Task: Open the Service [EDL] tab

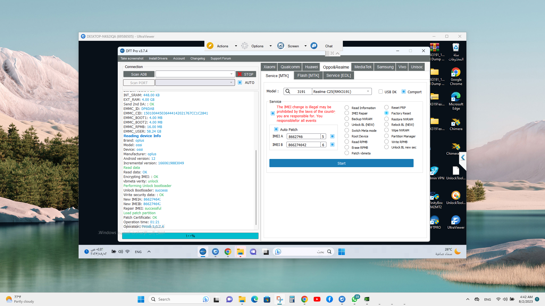Action: point(339,75)
